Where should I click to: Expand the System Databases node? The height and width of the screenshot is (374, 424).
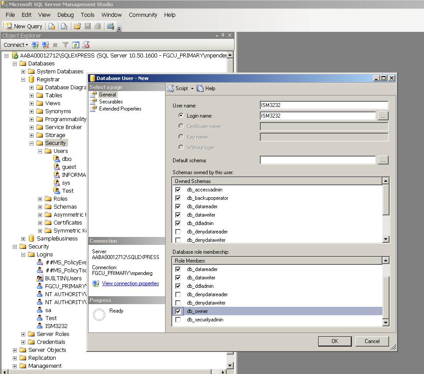(23, 72)
